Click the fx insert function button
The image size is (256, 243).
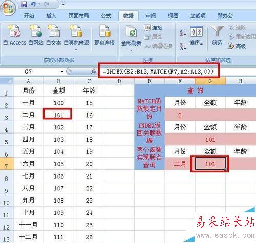tap(93, 71)
